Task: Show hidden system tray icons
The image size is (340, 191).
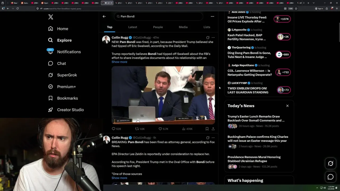Action: pyautogui.click(x=317, y=188)
